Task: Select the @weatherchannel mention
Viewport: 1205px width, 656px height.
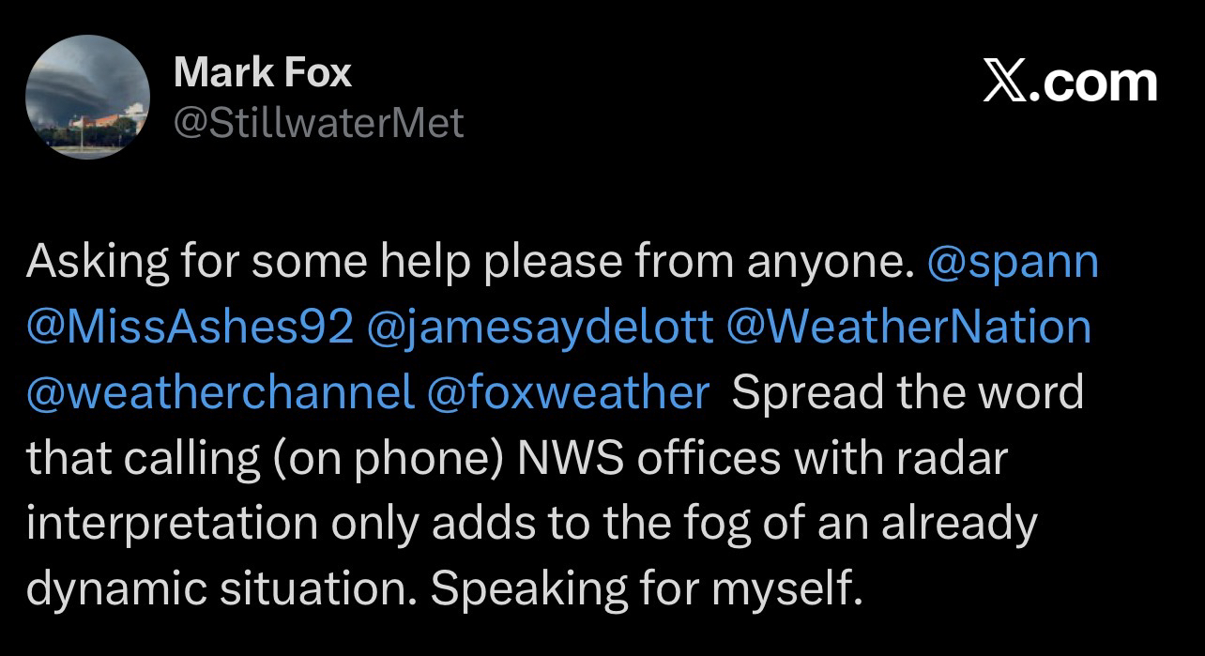Action: (x=221, y=392)
